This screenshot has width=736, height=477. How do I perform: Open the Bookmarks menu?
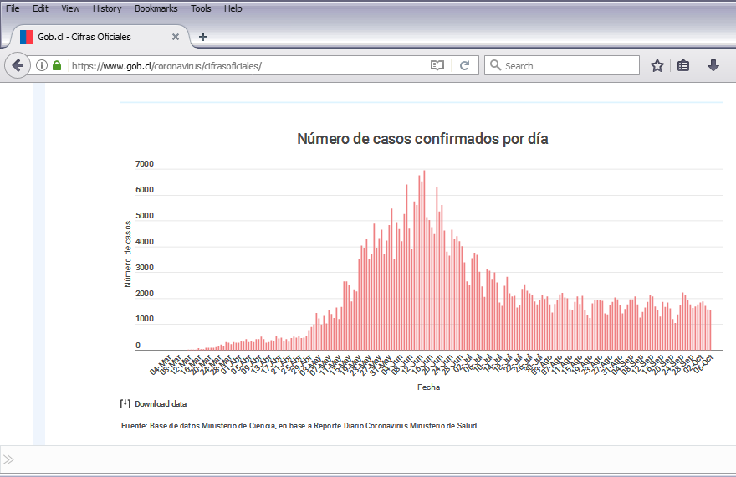tap(156, 8)
